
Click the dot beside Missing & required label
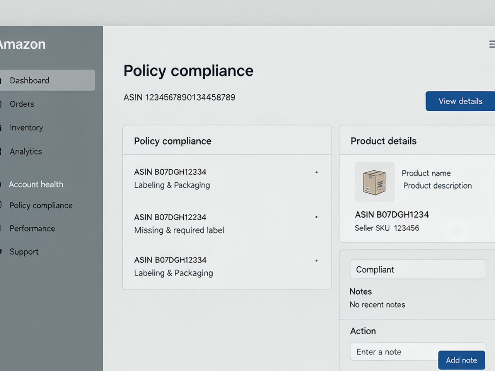(316, 217)
